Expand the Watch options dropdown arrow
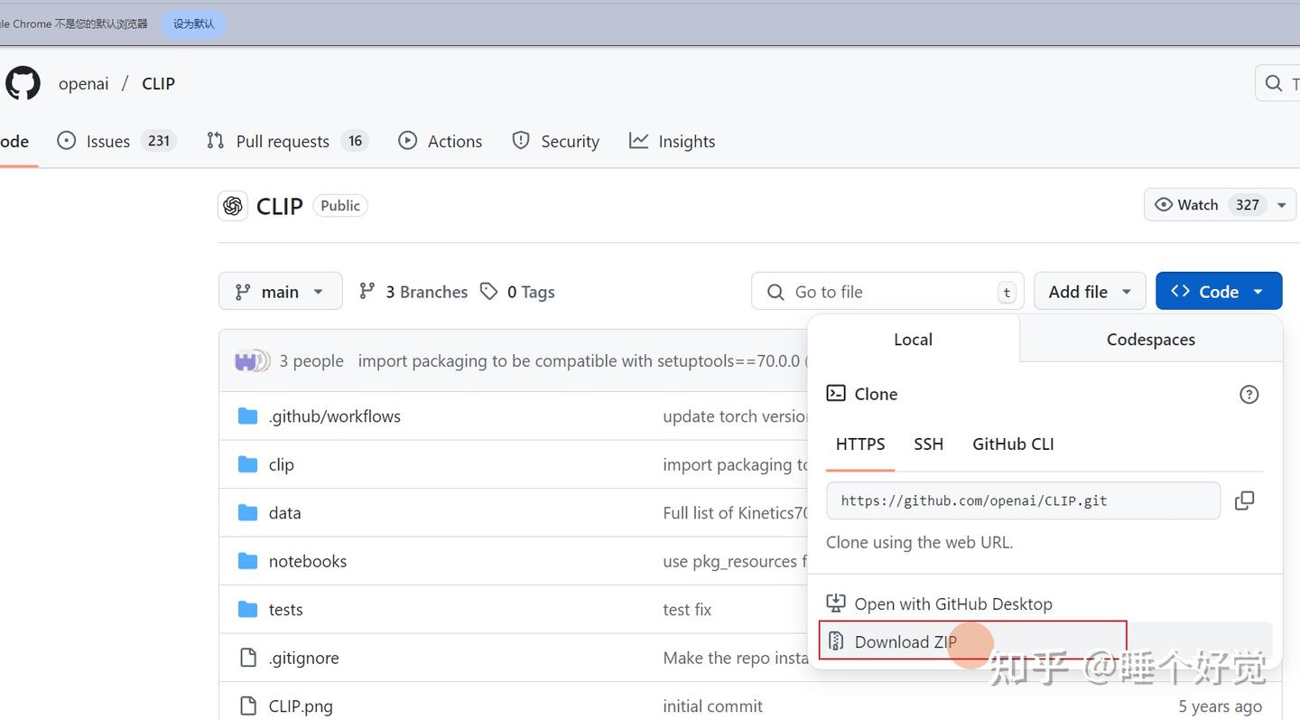This screenshot has height=720, width=1300. click(x=1281, y=205)
